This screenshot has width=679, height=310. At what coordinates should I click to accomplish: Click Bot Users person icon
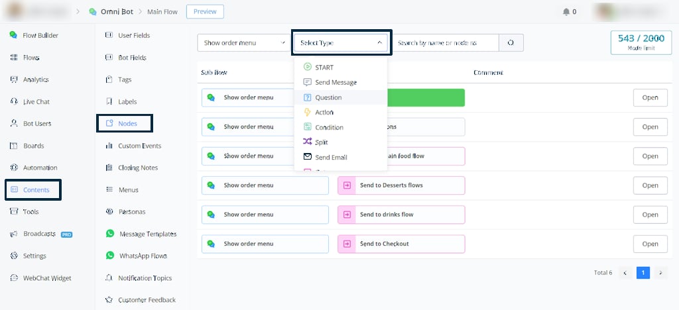pyautogui.click(x=14, y=124)
